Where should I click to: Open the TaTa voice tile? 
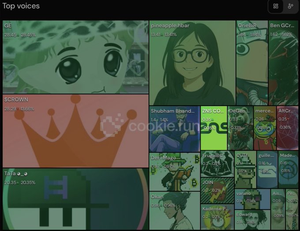(75, 199)
